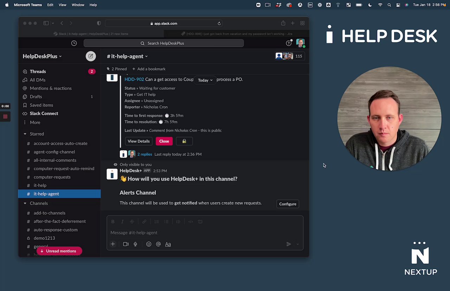Click the mention @ icon

click(x=158, y=244)
